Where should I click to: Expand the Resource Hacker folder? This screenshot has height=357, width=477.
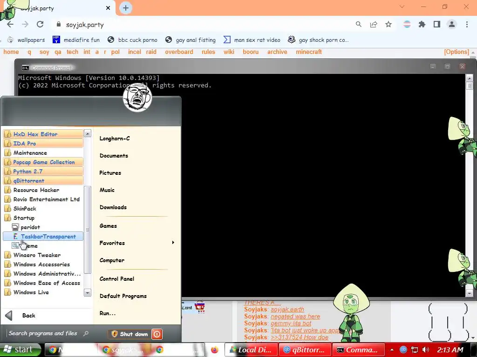[43, 190]
